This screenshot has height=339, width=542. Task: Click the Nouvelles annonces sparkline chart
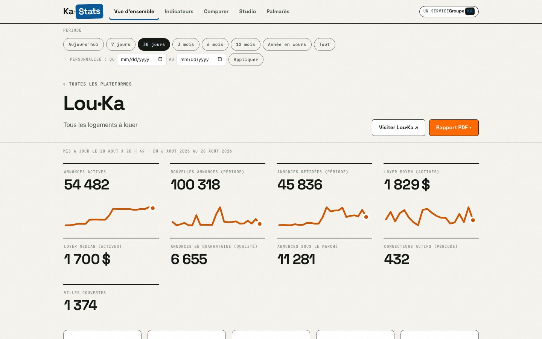pos(217,217)
